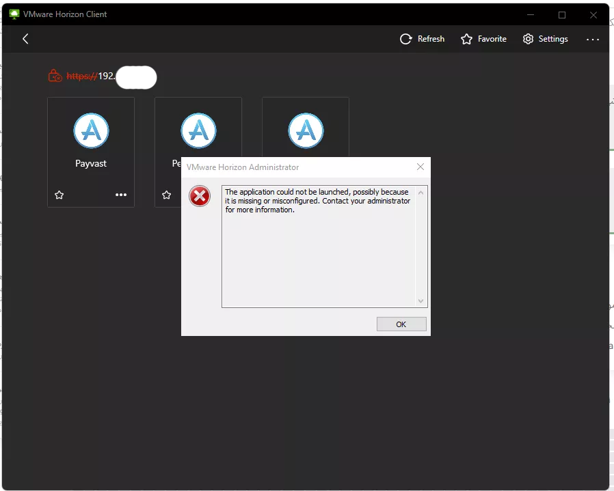Screen dimensions: 614x491
Task: Click the error message scrollbar up arrow
Action: (421, 193)
